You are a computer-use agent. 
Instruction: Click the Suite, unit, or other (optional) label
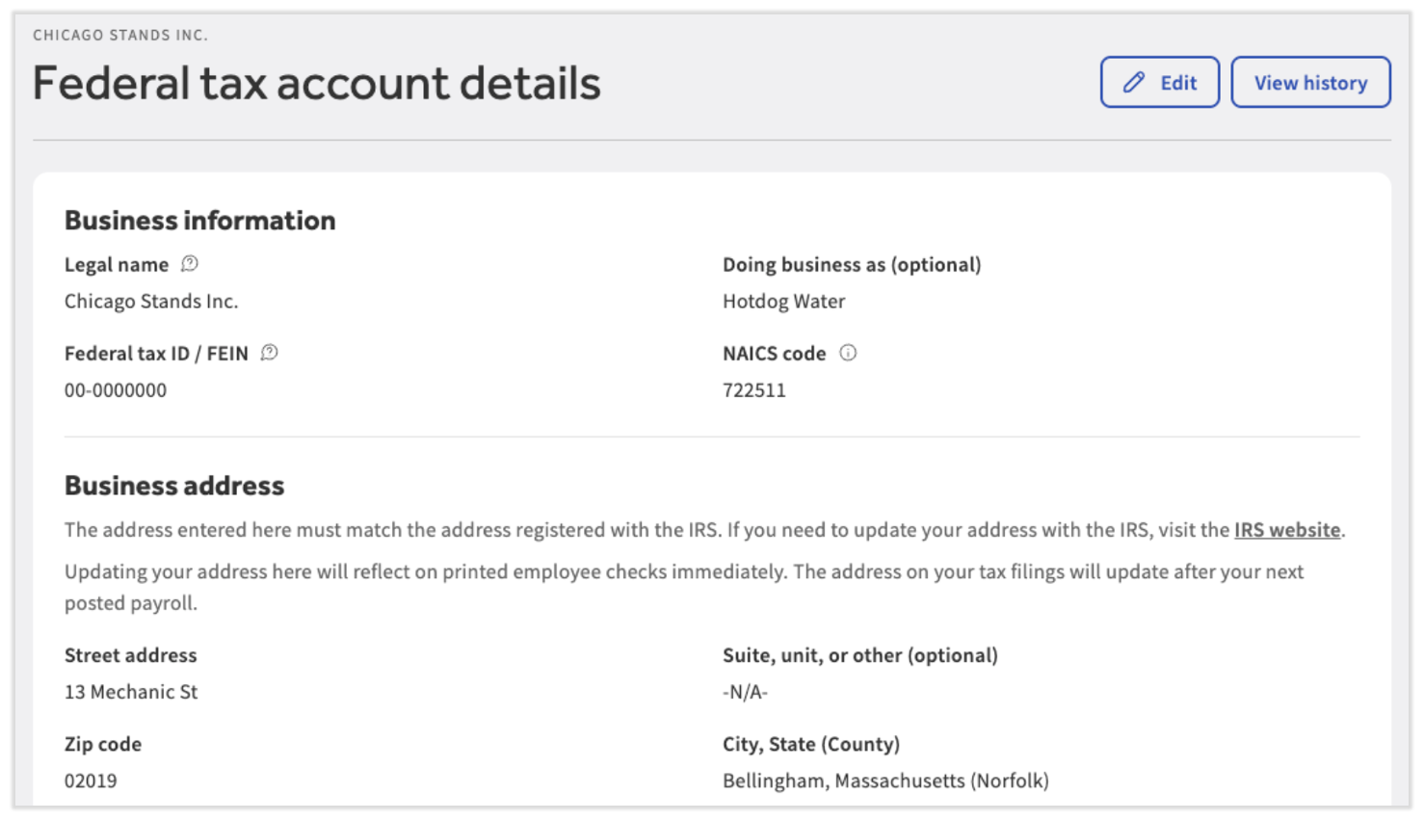click(859, 655)
